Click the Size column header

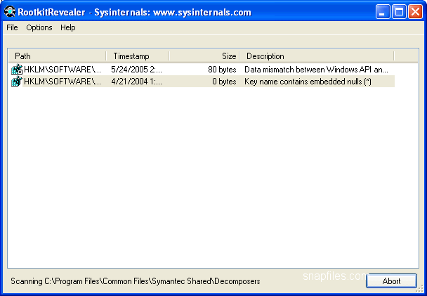204,56
